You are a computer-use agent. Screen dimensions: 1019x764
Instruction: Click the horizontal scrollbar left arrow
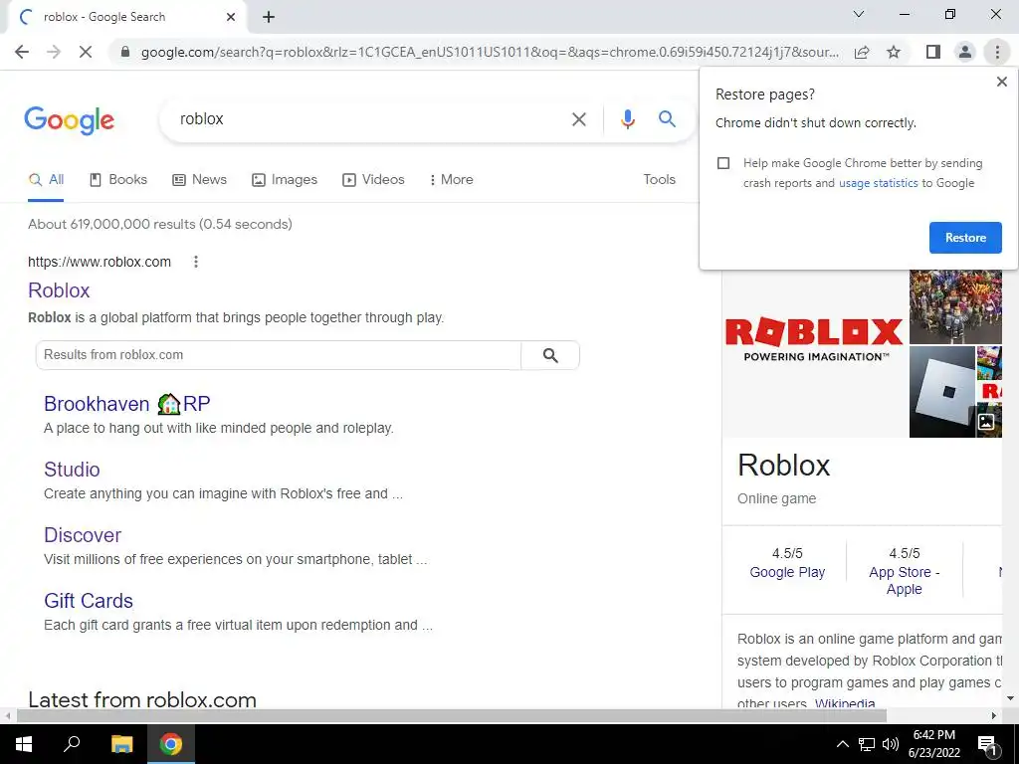pos(7,716)
